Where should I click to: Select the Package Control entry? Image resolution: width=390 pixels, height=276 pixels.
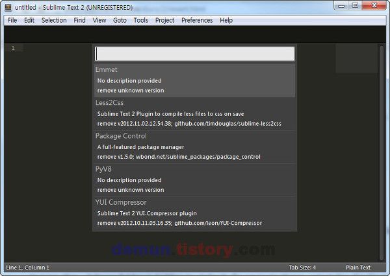194,147
